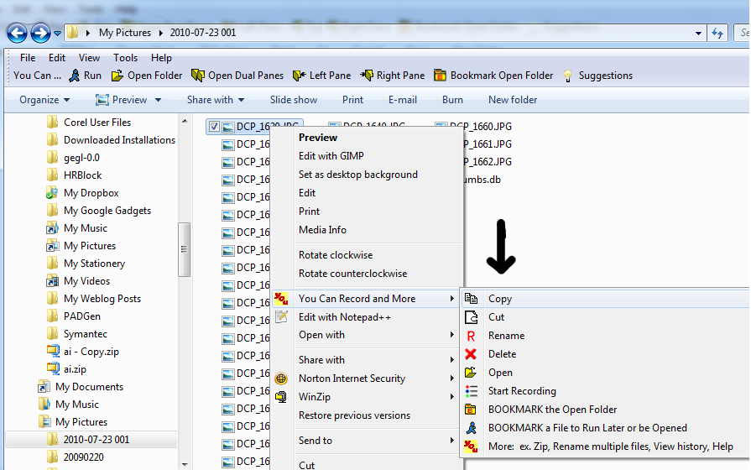Click the red X Delete icon
751x470 pixels.
tap(471, 354)
